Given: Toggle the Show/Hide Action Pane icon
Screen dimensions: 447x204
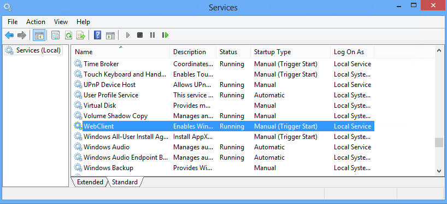Looking at the screenshot, I should (x=110, y=36).
